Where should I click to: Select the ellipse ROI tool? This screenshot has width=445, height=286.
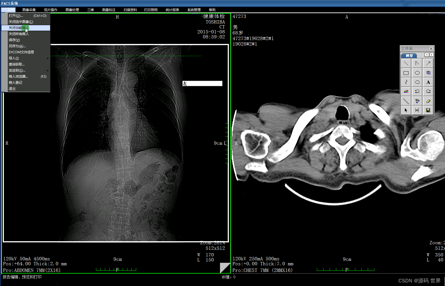pos(417,73)
